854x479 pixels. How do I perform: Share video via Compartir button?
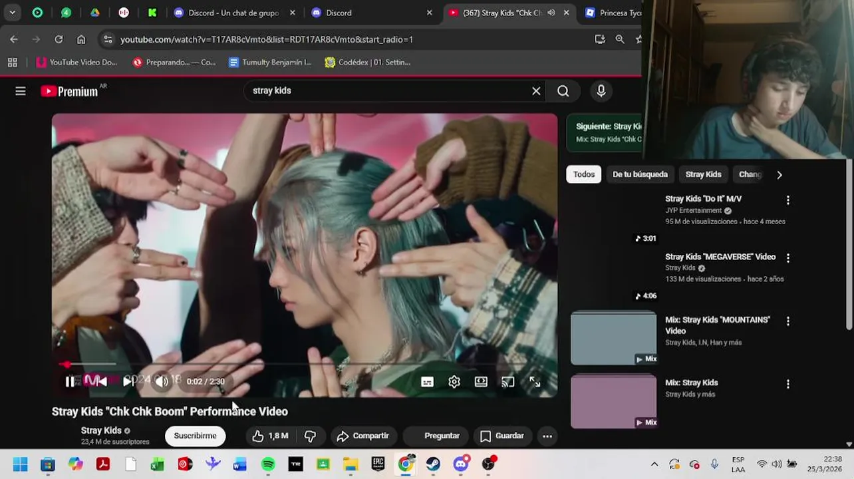(x=362, y=436)
